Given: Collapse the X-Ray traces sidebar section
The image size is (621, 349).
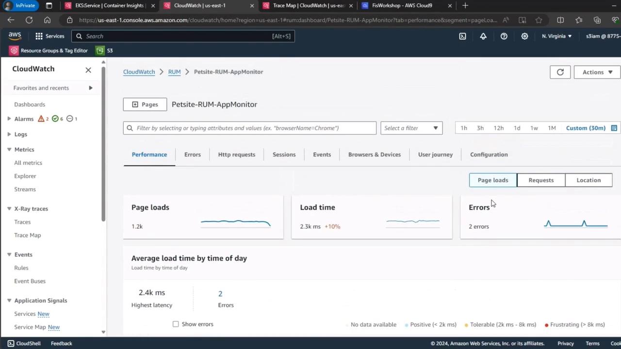Looking at the screenshot, I should [x=9, y=208].
